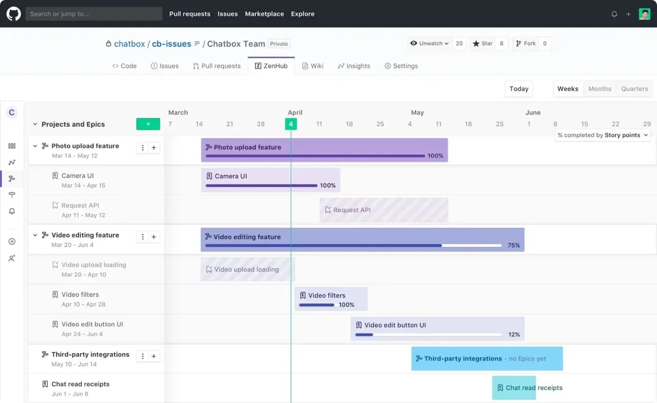The width and height of the screenshot is (657, 403).
Task: Open the Marketplace menu item
Action: [x=264, y=14]
